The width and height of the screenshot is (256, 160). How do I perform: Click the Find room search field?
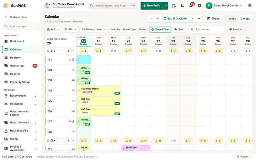[x=207, y=30]
